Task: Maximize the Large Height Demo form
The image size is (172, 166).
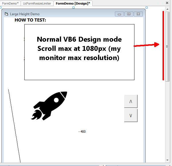Action: 129,14
